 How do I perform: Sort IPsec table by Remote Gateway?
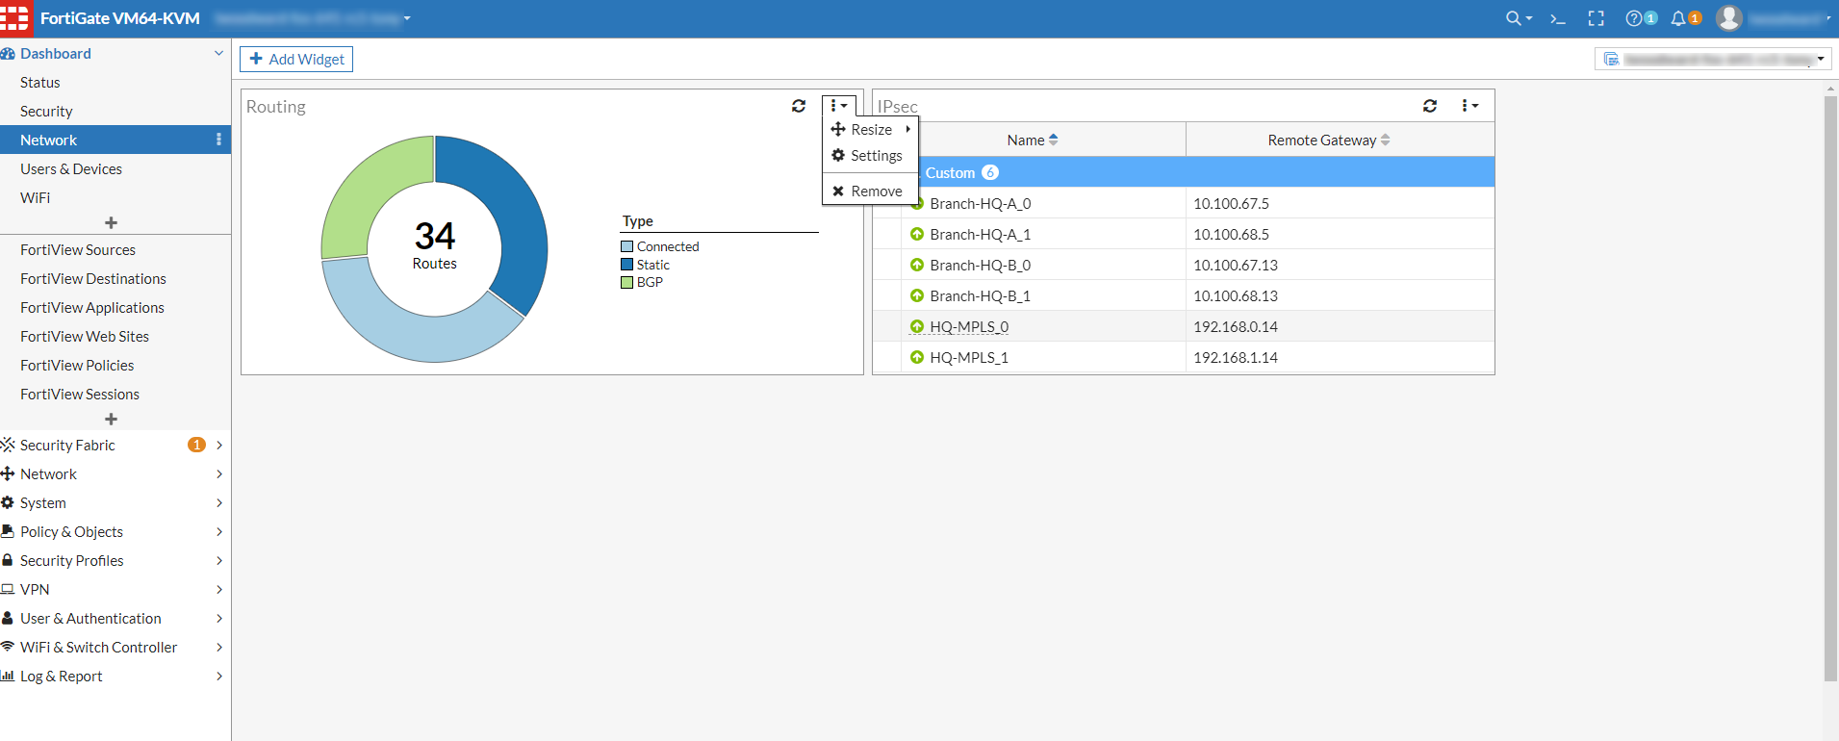[x=1329, y=140]
